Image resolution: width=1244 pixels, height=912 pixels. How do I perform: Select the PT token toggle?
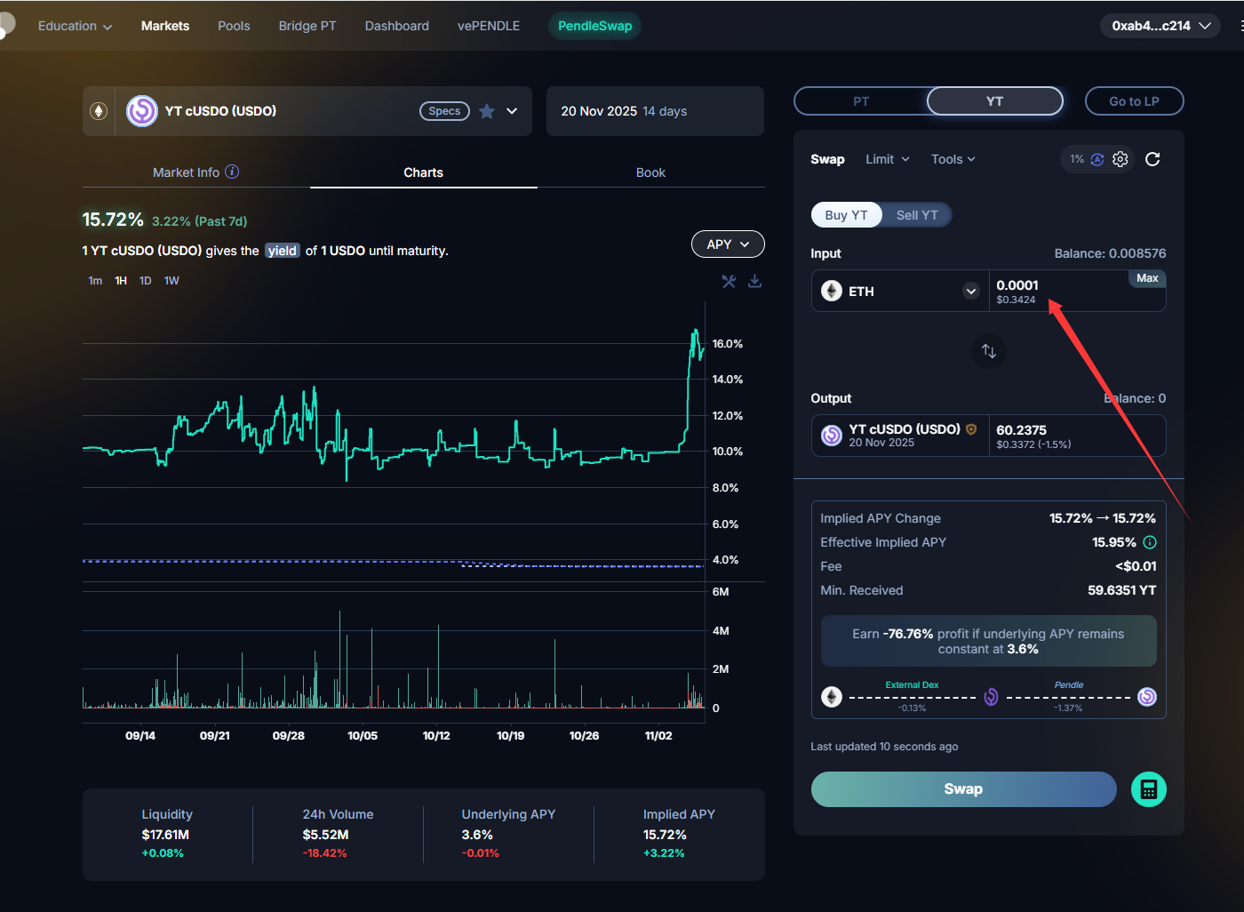tap(860, 101)
